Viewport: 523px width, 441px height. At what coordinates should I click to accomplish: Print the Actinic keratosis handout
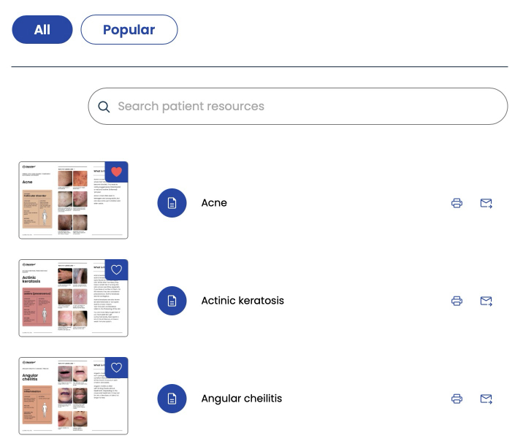457,301
